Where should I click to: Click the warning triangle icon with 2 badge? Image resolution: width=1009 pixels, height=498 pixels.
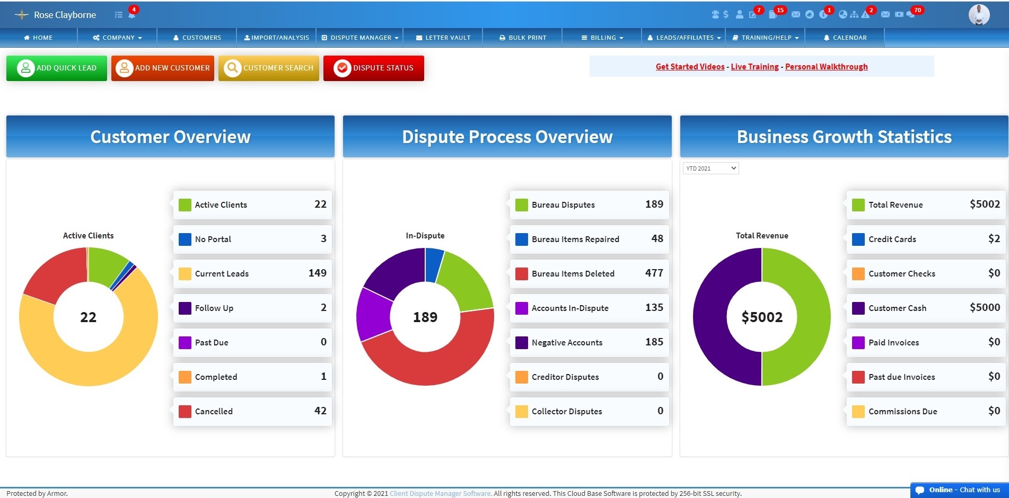click(866, 15)
